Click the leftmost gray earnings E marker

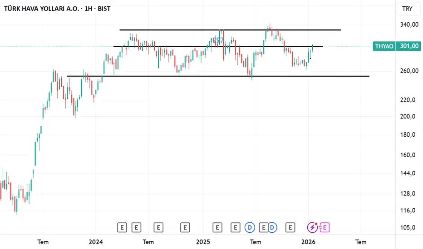(121, 227)
